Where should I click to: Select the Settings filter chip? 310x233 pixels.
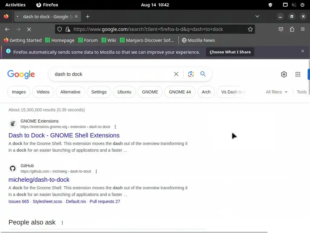pyautogui.click(x=99, y=92)
